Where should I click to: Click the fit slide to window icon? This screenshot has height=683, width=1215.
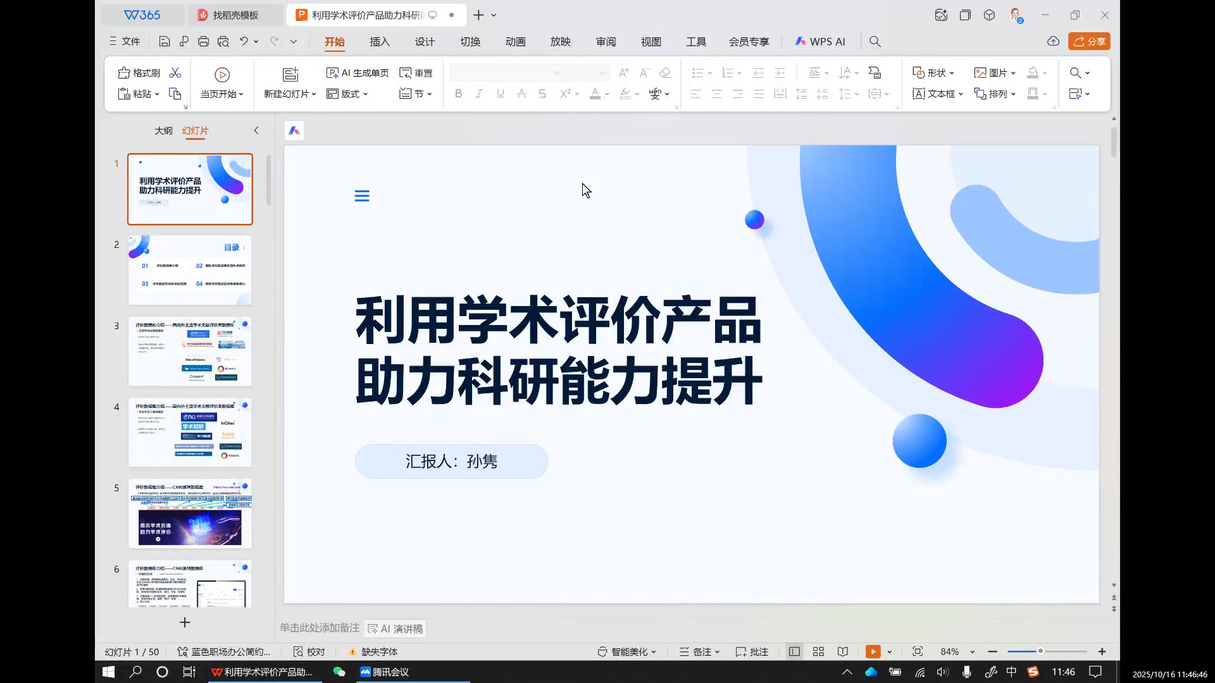click(x=918, y=652)
